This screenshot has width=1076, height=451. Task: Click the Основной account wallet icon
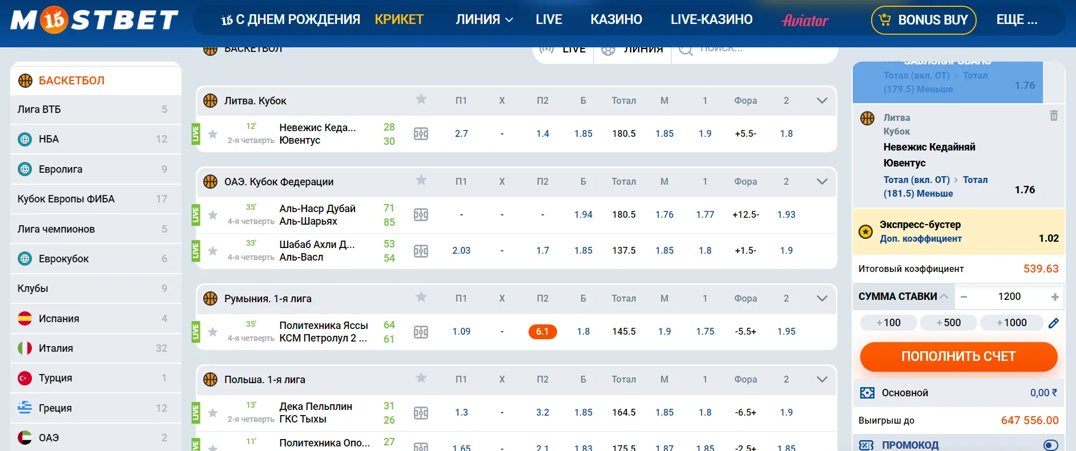point(867,393)
